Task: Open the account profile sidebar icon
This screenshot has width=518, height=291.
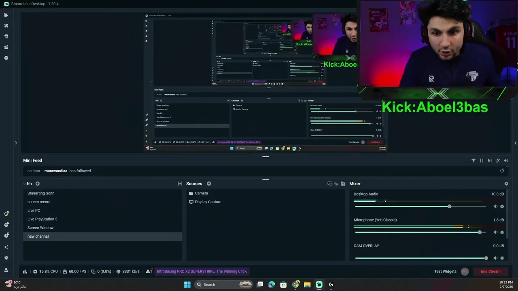Action: (x=6, y=270)
